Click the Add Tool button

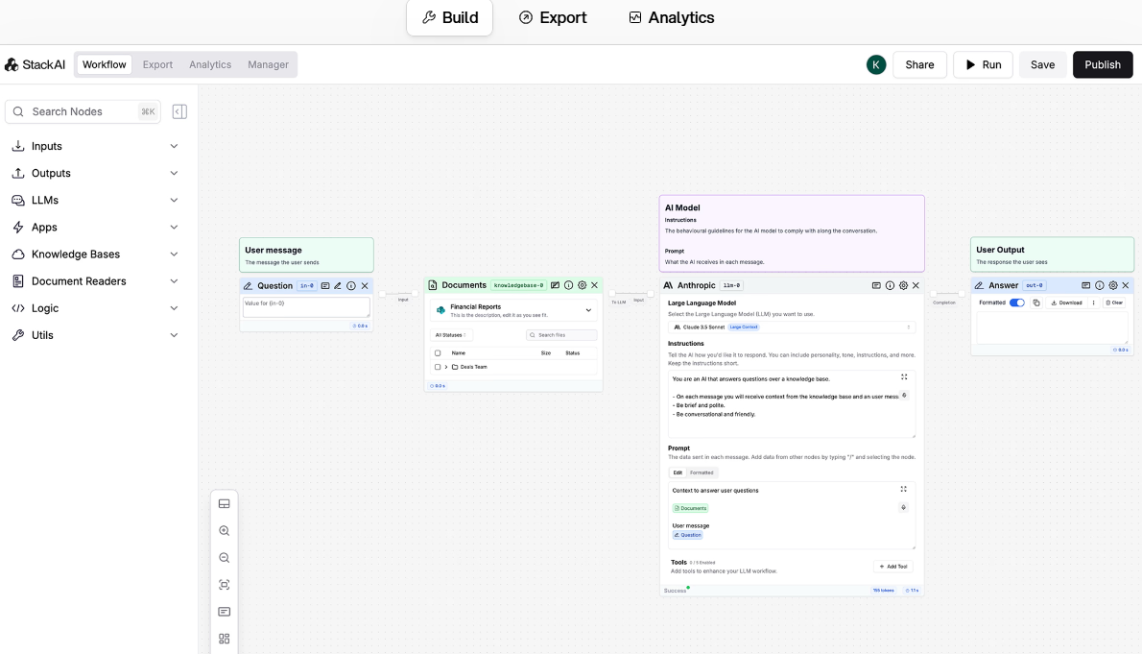tap(892, 567)
